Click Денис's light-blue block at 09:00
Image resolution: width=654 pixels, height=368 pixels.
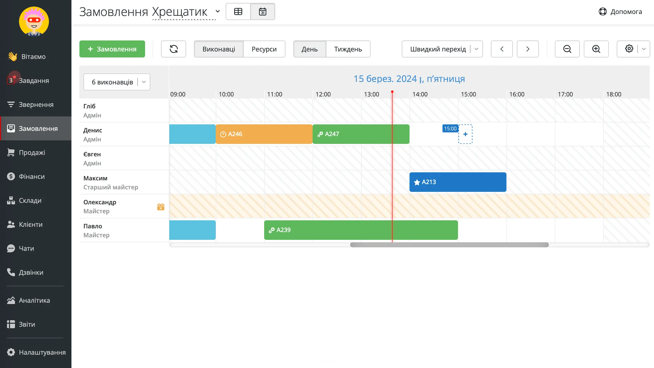point(192,134)
